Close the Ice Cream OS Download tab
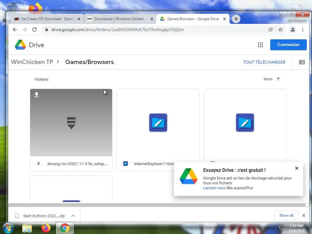 click(79, 19)
